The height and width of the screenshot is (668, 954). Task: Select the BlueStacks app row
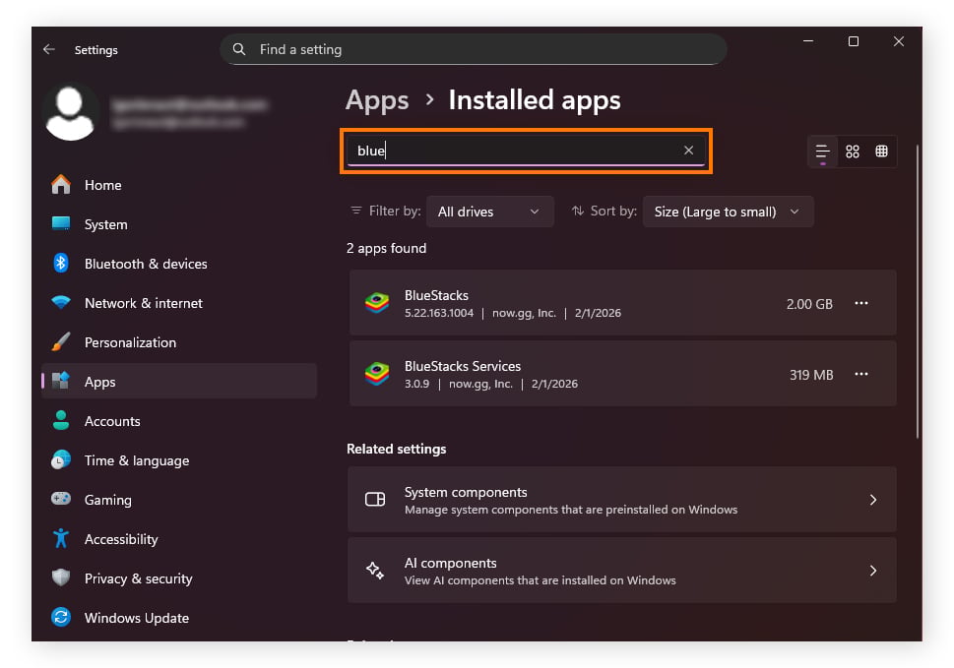(x=622, y=303)
